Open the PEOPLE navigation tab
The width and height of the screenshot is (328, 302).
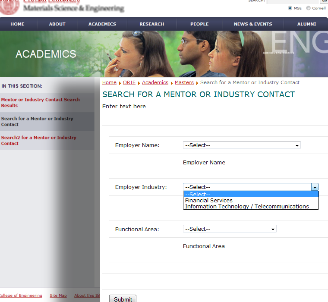199,24
